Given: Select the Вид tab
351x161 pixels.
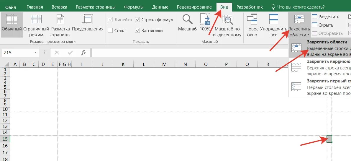Looking at the screenshot, I should coord(224,7).
